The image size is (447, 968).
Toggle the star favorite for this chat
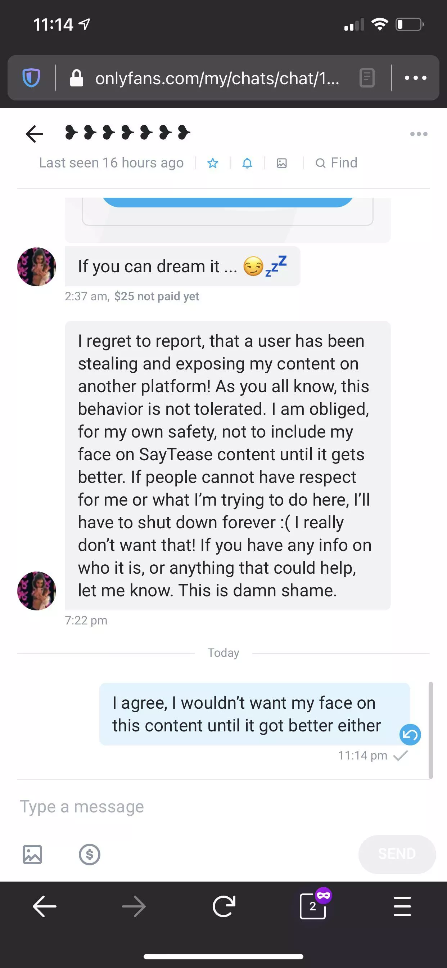click(x=213, y=163)
